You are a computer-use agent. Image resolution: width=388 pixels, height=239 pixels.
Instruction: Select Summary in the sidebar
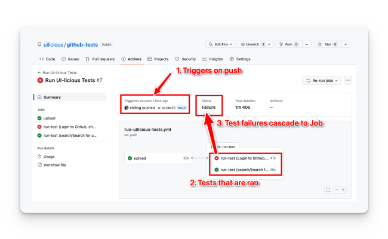click(x=70, y=97)
